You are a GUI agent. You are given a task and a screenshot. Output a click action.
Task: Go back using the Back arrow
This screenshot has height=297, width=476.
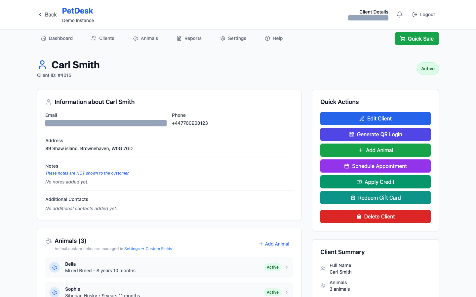[x=48, y=15]
